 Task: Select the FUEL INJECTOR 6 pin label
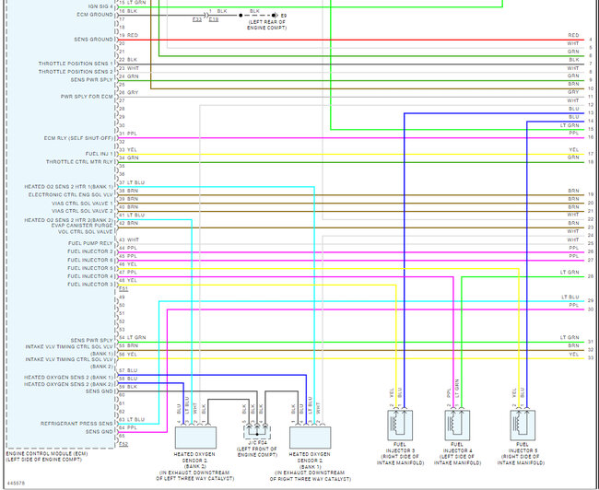click(x=90, y=260)
